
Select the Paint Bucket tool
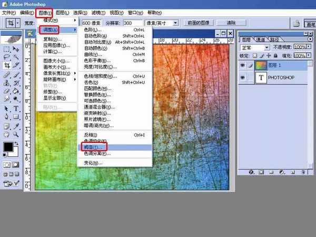[x=16, y=91]
